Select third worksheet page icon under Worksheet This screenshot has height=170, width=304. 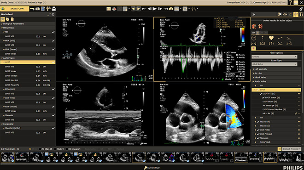tap(12, 19)
